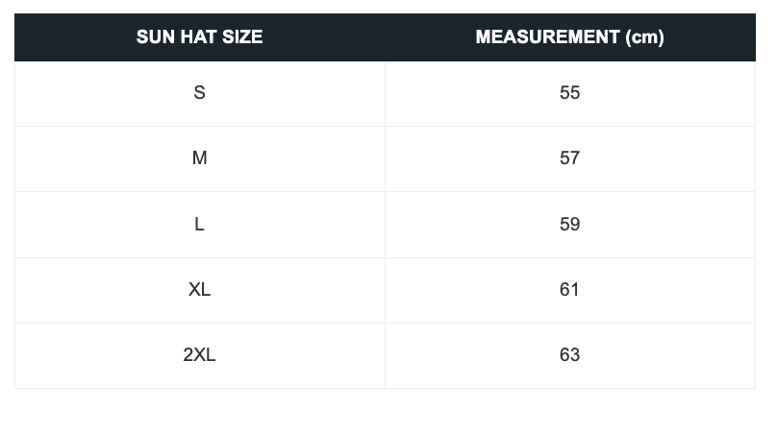
Task: Highlight the entire row for size M
Action: pos(385,158)
